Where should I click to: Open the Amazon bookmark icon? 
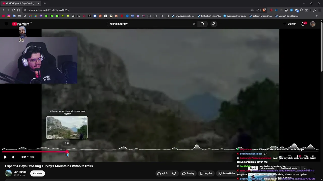(x=111, y=16)
